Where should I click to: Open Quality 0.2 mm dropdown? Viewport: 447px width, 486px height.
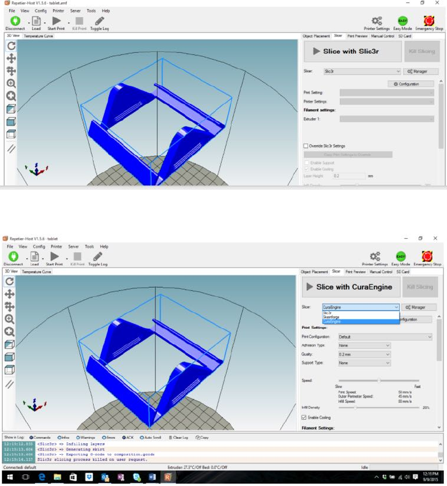tap(364, 354)
